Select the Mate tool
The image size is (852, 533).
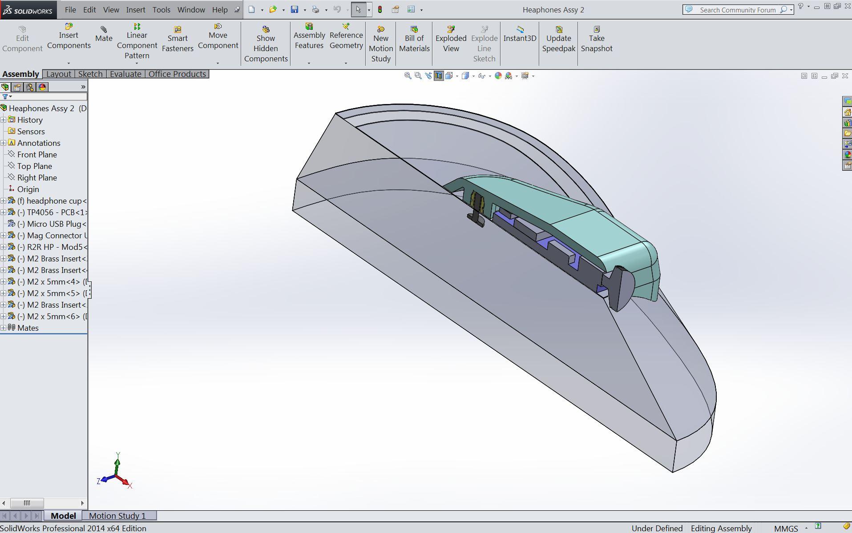coord(104,34)
